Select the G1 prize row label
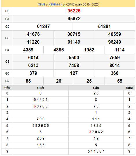The width and height of the screenshot is (136, 156). (7, 19)
